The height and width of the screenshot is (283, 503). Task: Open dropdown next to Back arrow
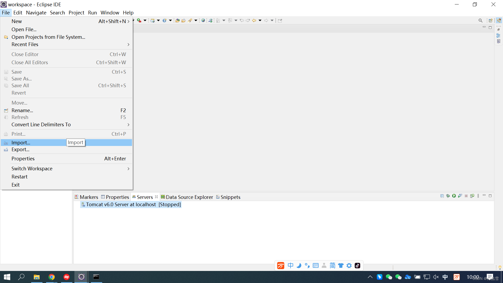pos(260,20)
